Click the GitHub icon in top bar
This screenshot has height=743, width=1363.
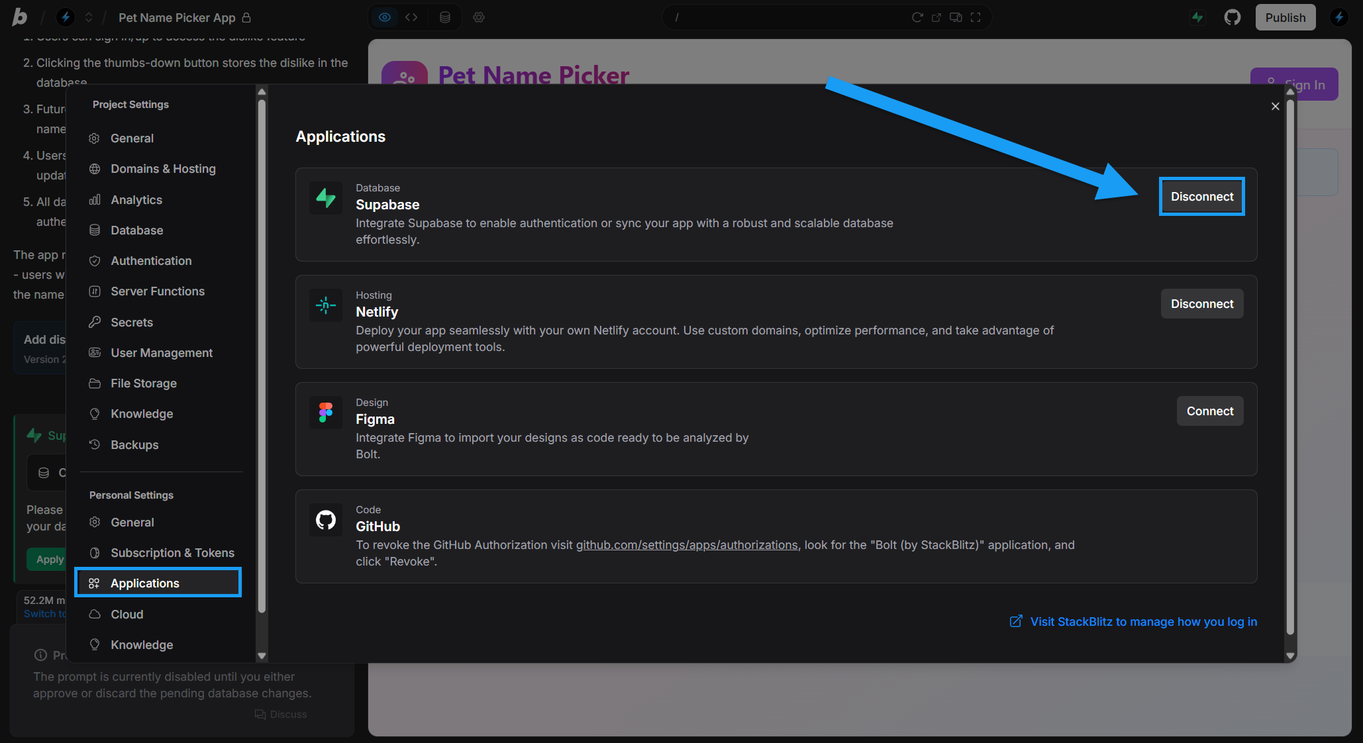tap(1232, 17)
